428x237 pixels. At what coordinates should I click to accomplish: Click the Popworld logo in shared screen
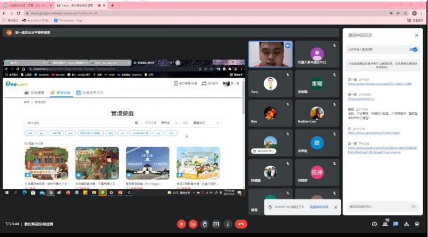tap(17, 83)
